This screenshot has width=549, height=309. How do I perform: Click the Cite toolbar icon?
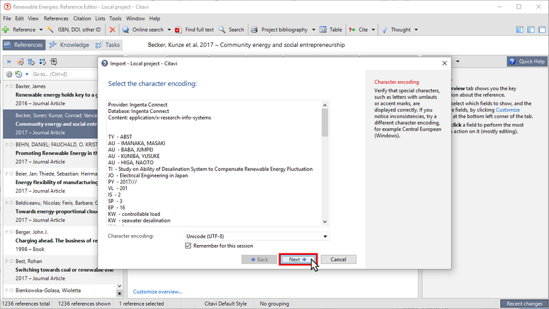(352, 30)
